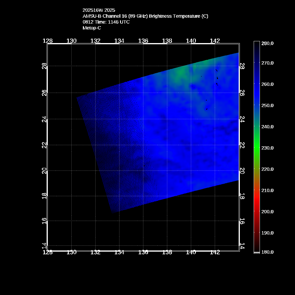
Task: Click the 280.0 label on the colorbar
Action: click(268, 43)
